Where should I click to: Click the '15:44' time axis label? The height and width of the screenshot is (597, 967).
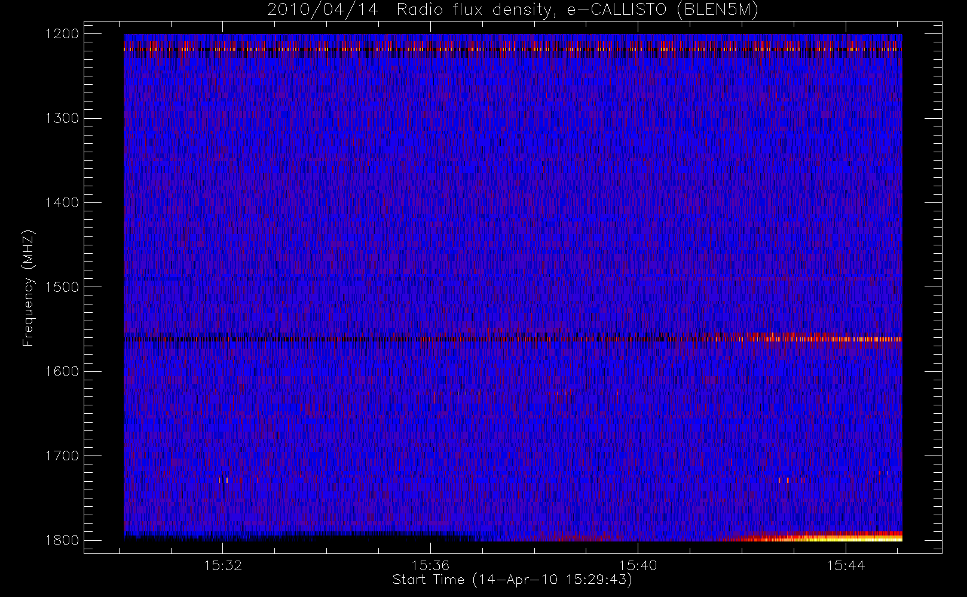pyautogui.click(x=846, y=565)
